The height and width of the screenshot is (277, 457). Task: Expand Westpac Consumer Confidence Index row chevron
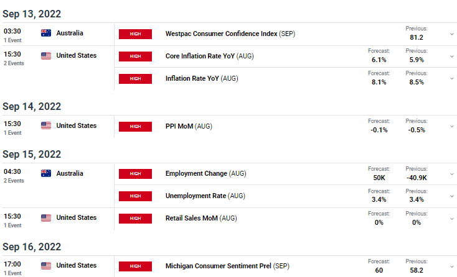[452, 34]
